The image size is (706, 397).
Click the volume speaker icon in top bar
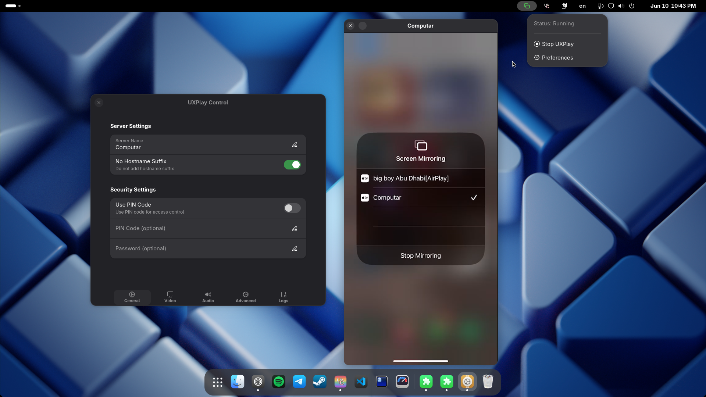[621, 6]
